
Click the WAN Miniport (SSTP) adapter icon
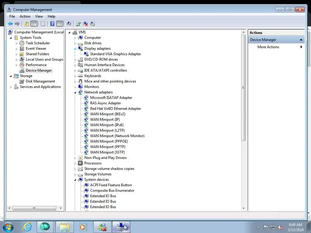pyautogui.click(x=86, y=152)
